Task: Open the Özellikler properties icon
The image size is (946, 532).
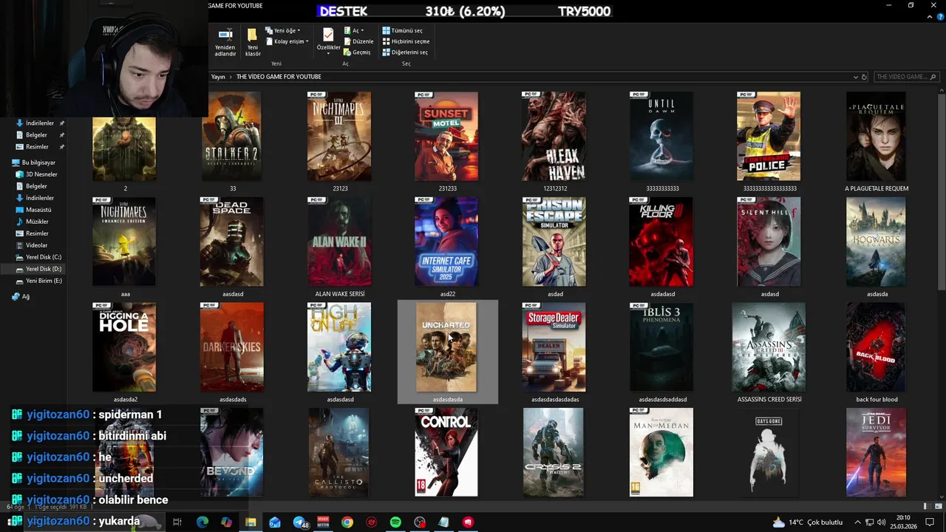Action: coord(328,40)
